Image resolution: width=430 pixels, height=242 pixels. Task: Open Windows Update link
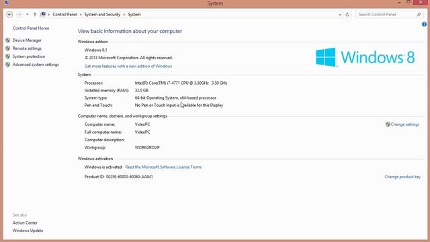28,231
